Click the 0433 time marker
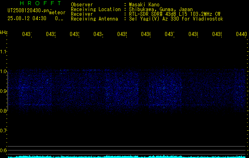 (74, 34)
